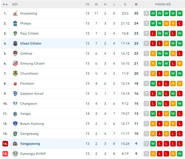Click the red 14. position badge
The width and height of the screenshot is (185, 159).
pos(5,144)
